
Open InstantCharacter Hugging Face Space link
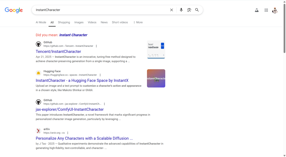[x=82, y=81]
